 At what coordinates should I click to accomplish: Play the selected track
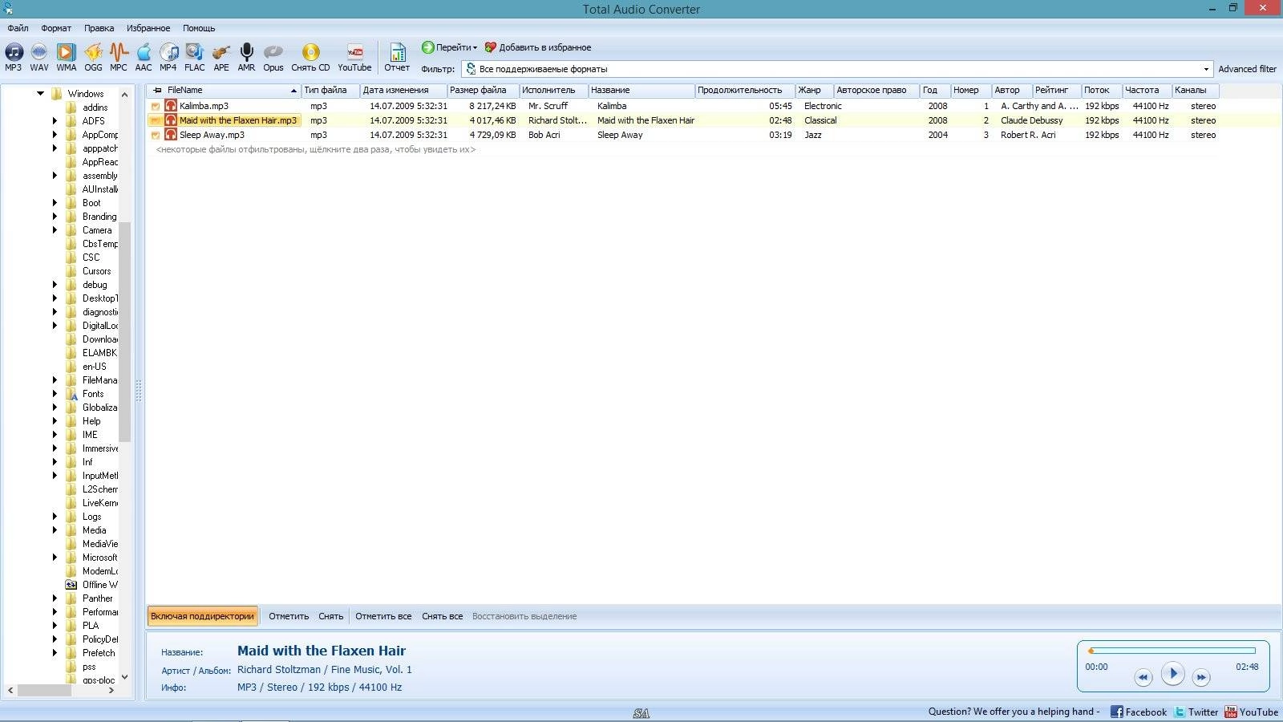click(1172, 674)
